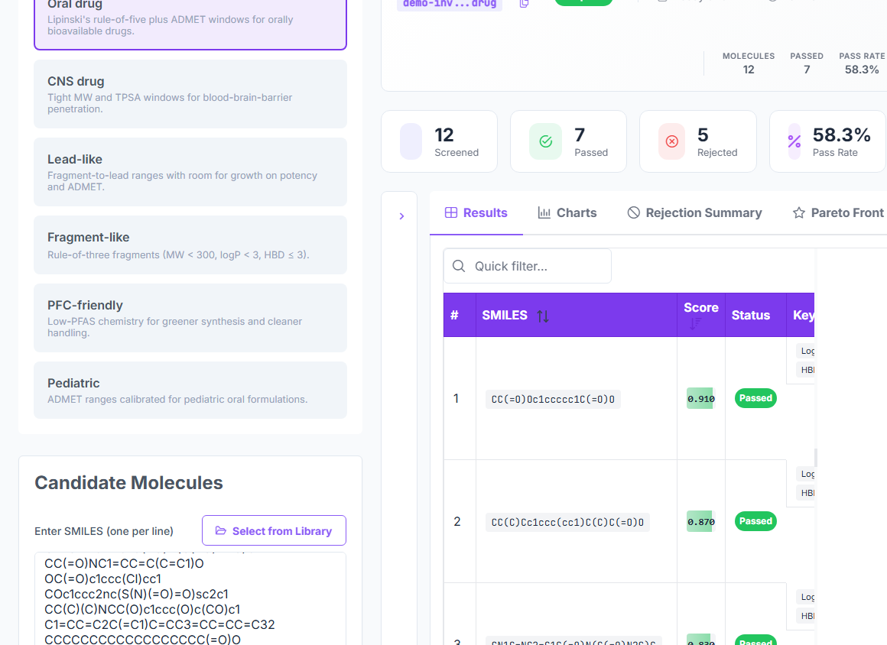Click the green check Passed icon
The height and width of the screenshot is (645, 887).
[x=545, y=141]
